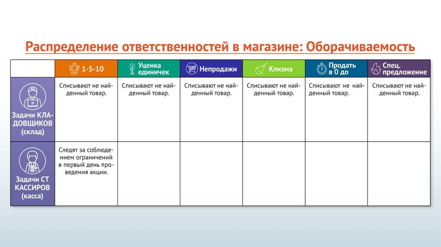Click the Списывают text under Уценка единичек
Screen dimensions: 441x247
tap(149, 90)
